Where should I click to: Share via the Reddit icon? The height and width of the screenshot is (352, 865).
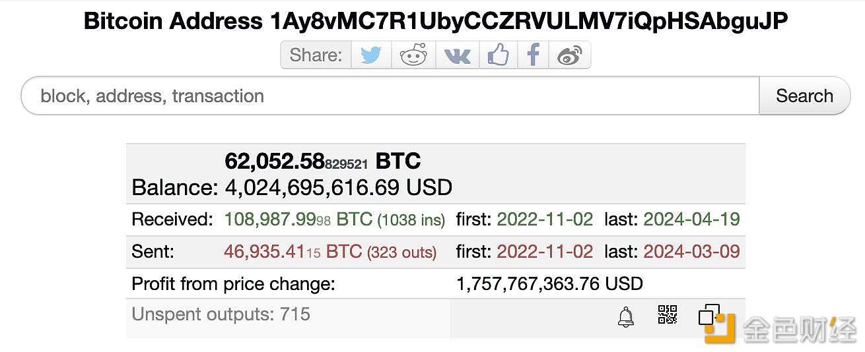click(x=413, y=55)
